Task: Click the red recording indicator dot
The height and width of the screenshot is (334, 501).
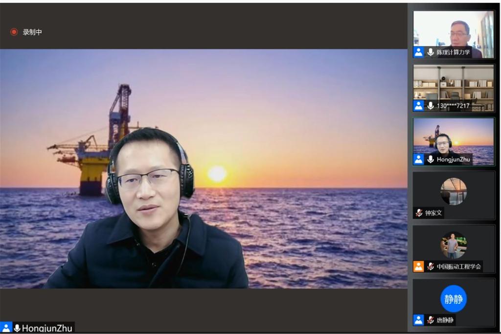Action: point(14,32)
